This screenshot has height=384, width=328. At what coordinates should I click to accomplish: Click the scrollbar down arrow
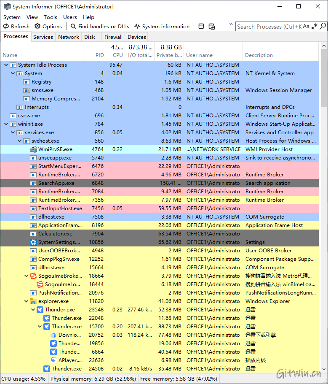point(324,369)
